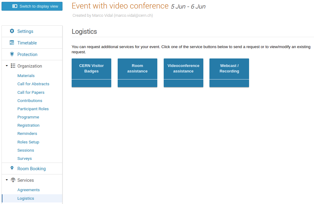This screenshot has width=314, height=204.
Task: Open Materials under Organization
Action: pyautogui.click(x=26, y=76)
